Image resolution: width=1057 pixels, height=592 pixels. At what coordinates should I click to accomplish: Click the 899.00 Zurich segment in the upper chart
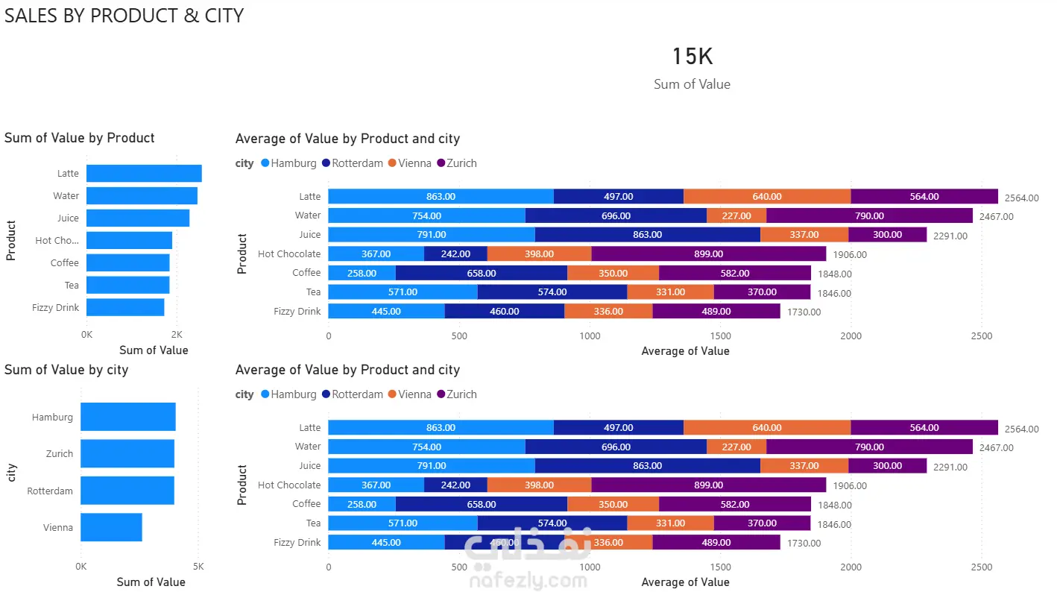(x=708, y=254)
